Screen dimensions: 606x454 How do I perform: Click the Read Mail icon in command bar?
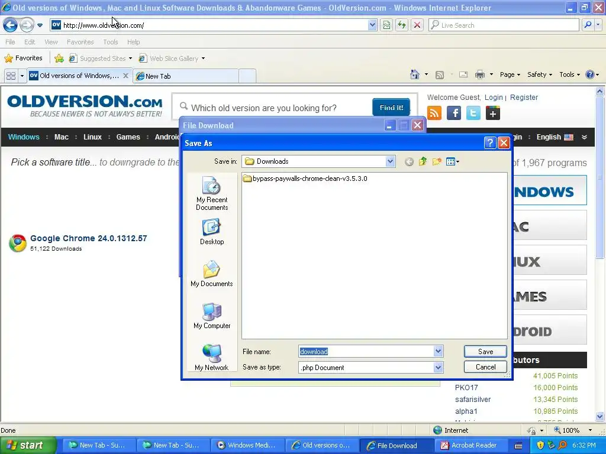[x=463, y=74]
